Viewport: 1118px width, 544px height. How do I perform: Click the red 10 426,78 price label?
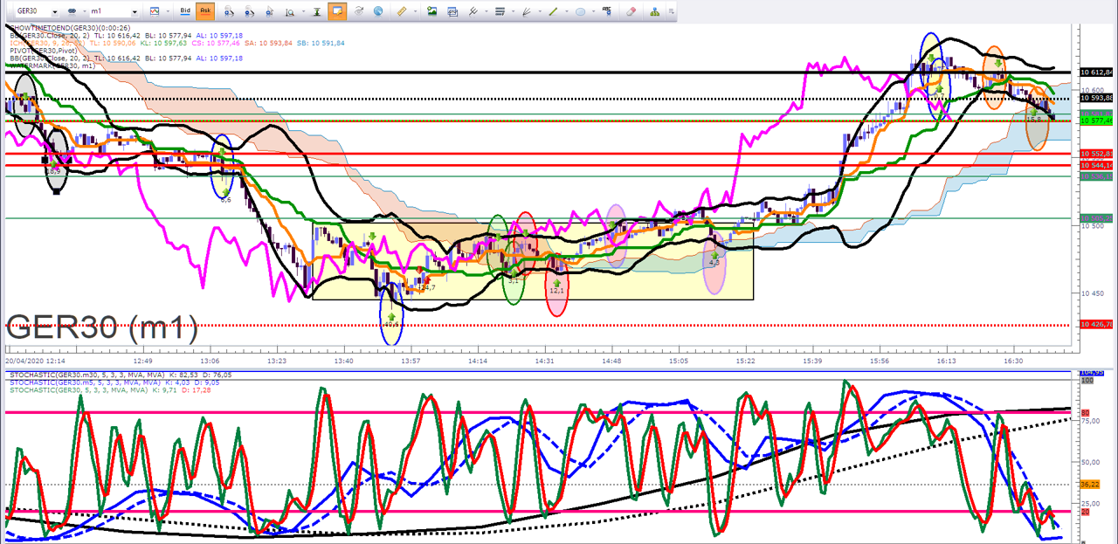click(1096, 324)
